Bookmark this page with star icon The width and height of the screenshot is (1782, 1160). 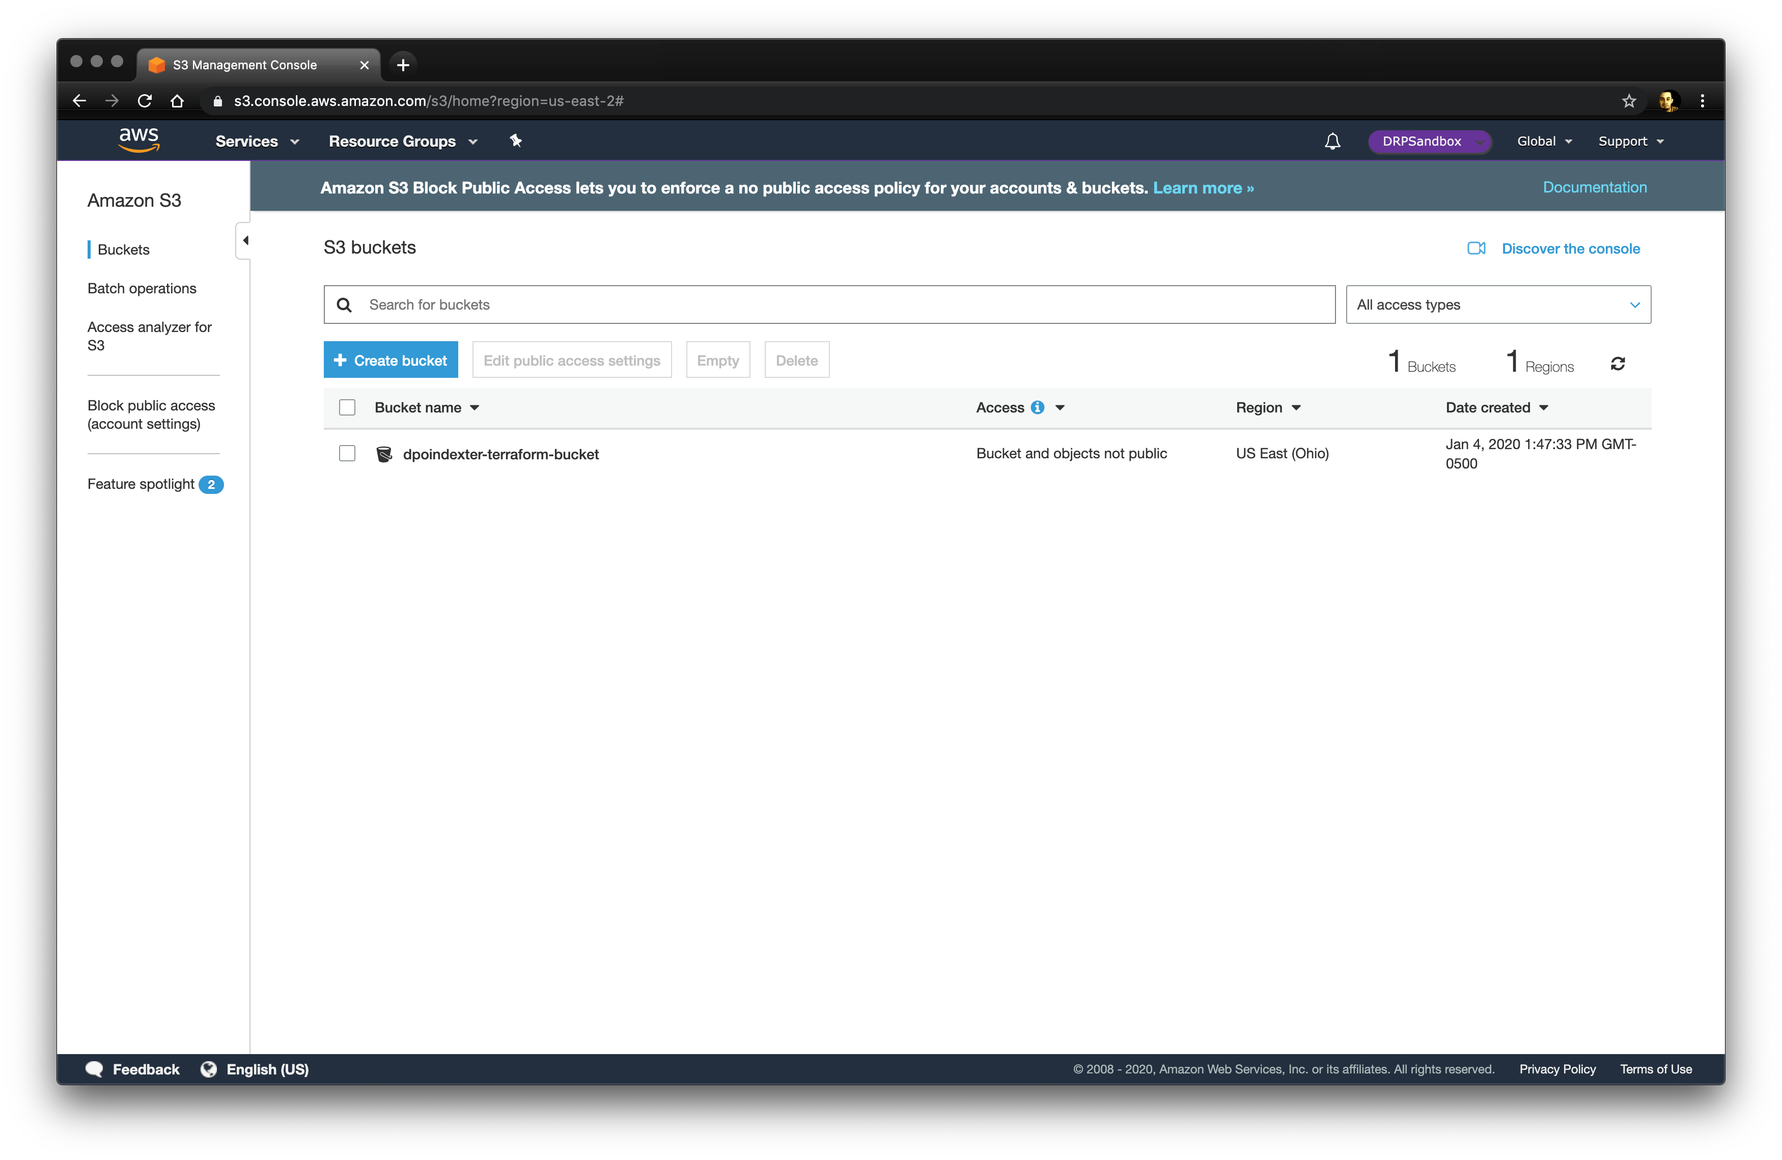click(x=1629, y=101)
